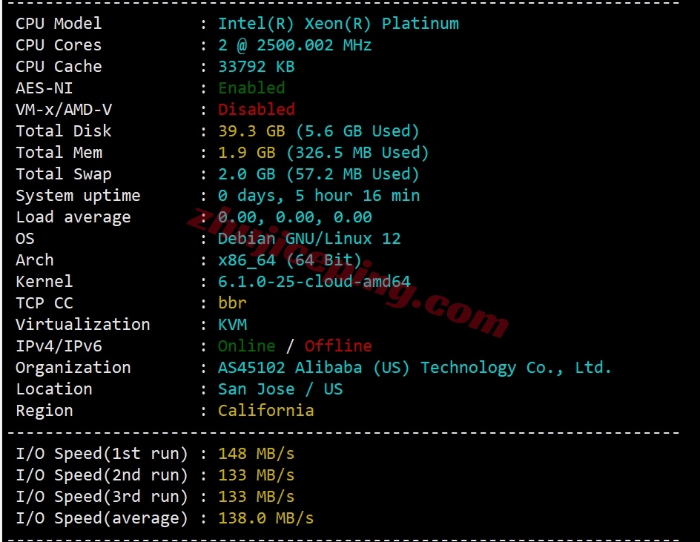Select the 'bbr' value
The height and width of the screenshot is (542, 700).
pos(232,303)
